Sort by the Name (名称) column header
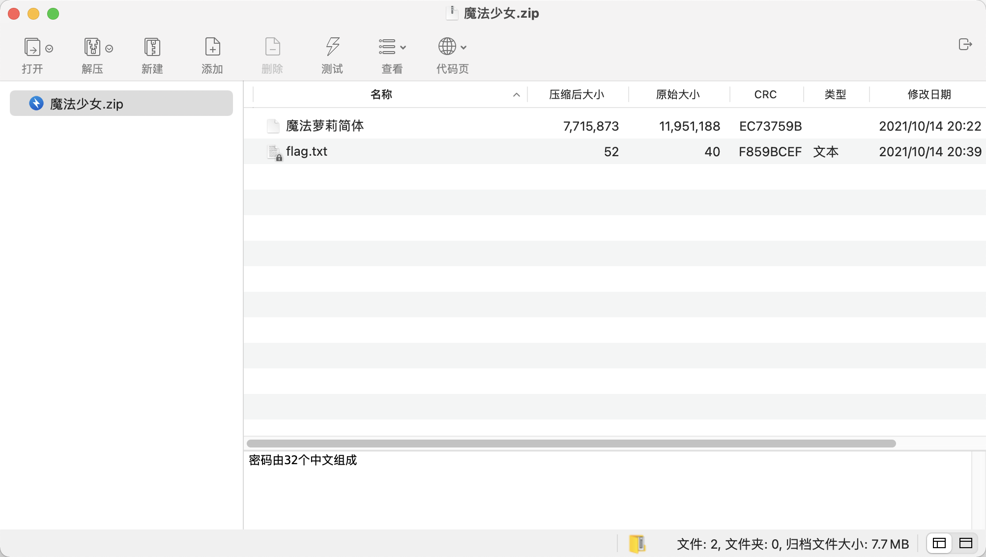 coord(381,94)
